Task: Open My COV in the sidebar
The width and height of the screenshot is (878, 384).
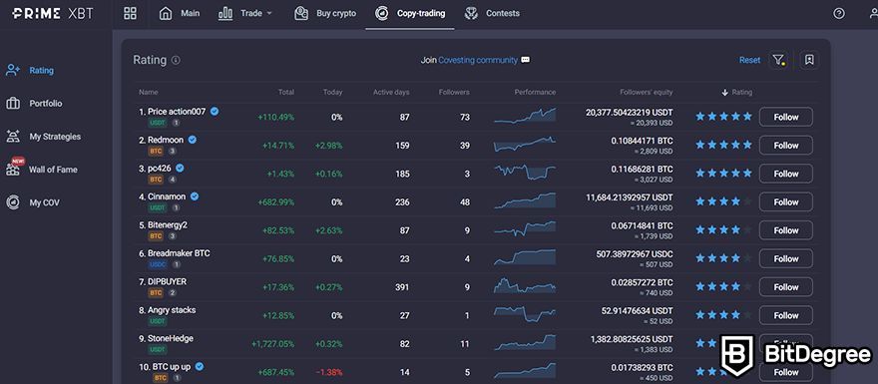Action: pyautogui.click(x=33, y=202)
